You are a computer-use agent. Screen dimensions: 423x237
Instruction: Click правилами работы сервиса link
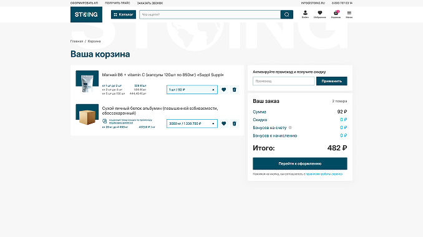(x=324, y=174)
